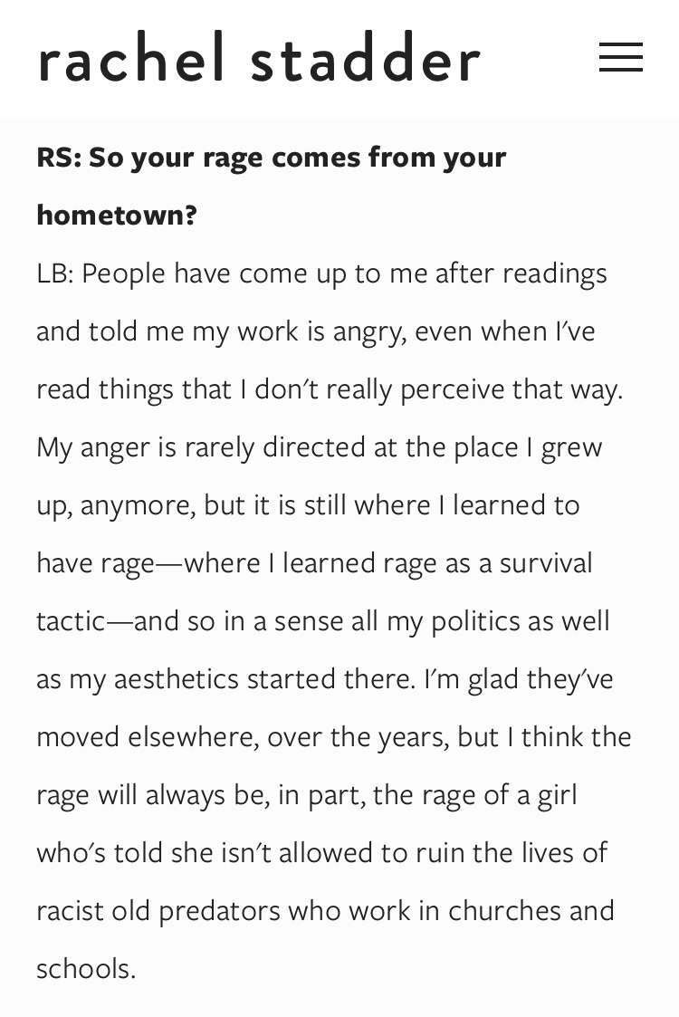Image resolution: width=679 pixels, height=1017 pixels.
Task: Click the final word 'schools.'
Action: 86,969
